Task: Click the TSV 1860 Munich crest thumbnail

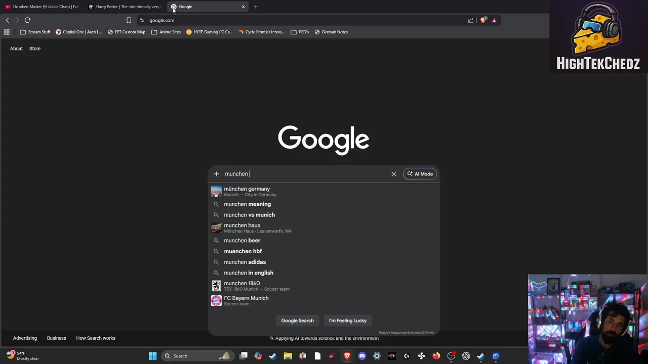Action: coord(216,286)
